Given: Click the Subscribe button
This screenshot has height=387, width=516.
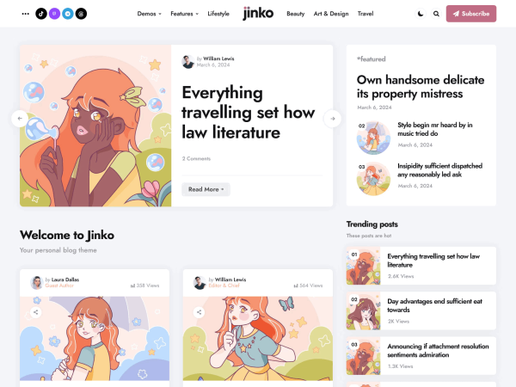Looking at the screenshot, I should tap(471, 14).
